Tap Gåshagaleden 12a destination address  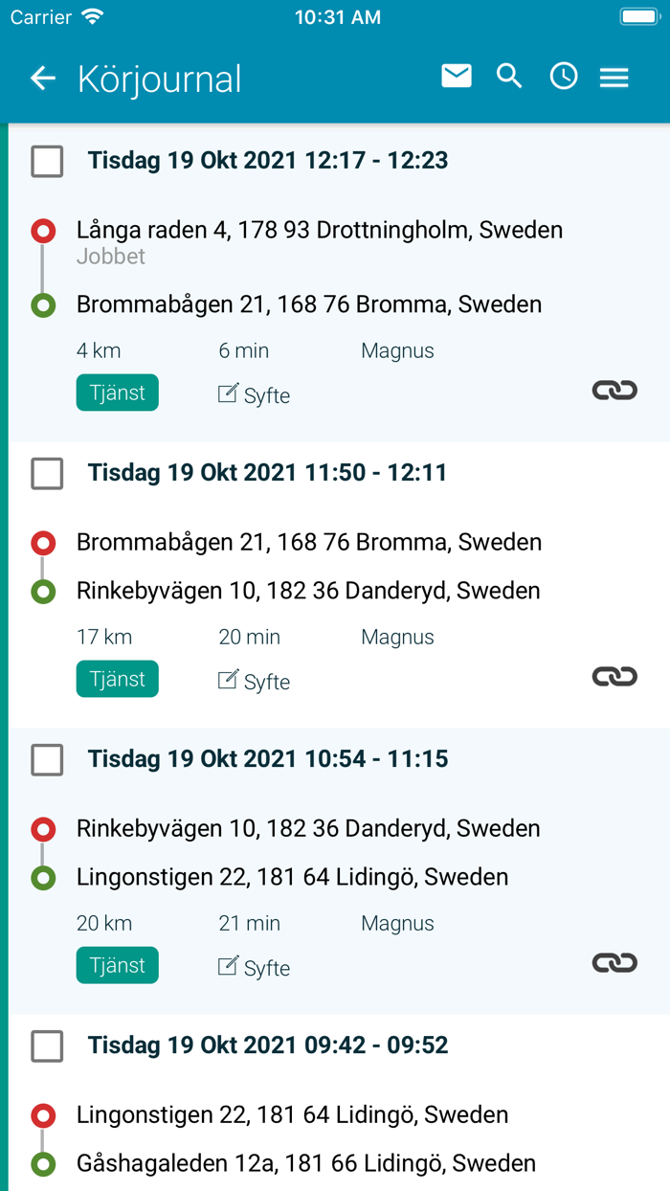pos(305,1163)
